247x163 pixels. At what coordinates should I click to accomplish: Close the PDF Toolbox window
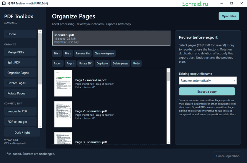tap(242, 3)
